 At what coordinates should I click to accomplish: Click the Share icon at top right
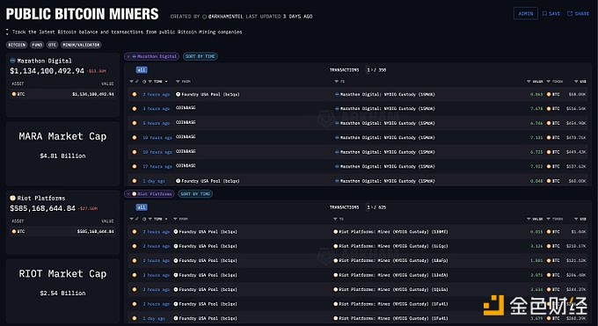coord(570,13)
